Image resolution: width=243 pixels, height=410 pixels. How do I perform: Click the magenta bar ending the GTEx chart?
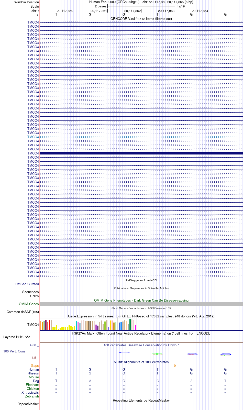pyautogui.click(x=135, y=327)
